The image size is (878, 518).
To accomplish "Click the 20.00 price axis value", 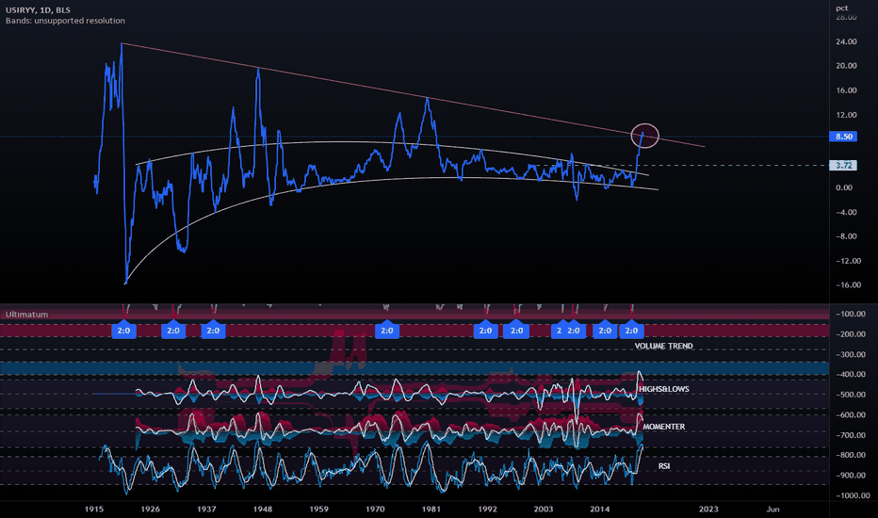I will pyautogui.click(x=846, y=66).
